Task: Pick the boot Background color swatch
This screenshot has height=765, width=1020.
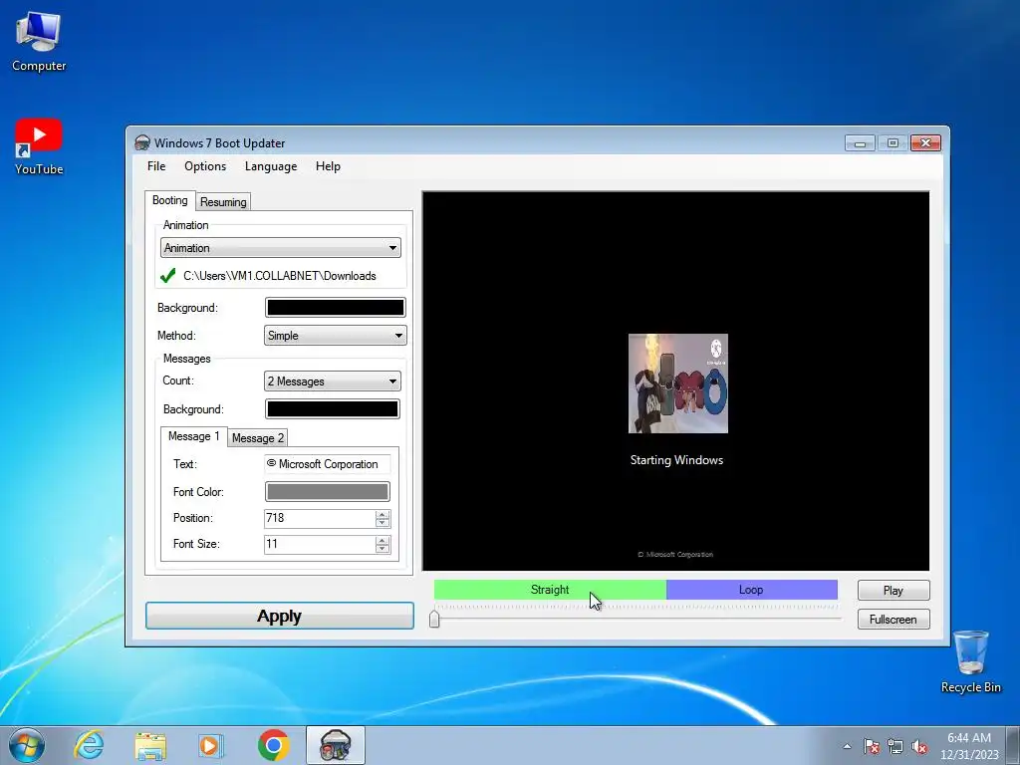Action: click(x=335, y=308)
